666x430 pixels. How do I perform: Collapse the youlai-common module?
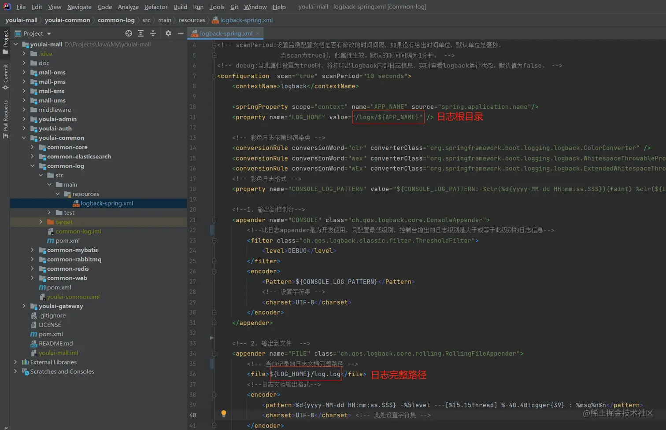pos(24,138)
